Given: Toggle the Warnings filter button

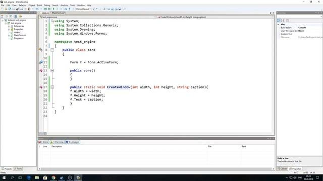Looking at the screenshot, I should 57,142.
